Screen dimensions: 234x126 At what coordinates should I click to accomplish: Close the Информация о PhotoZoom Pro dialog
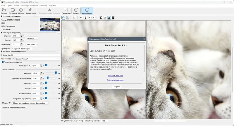coord(144,39)
